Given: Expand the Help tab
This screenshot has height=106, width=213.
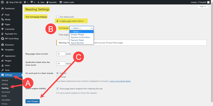Looking at the screenshot, I should [203, 6].
